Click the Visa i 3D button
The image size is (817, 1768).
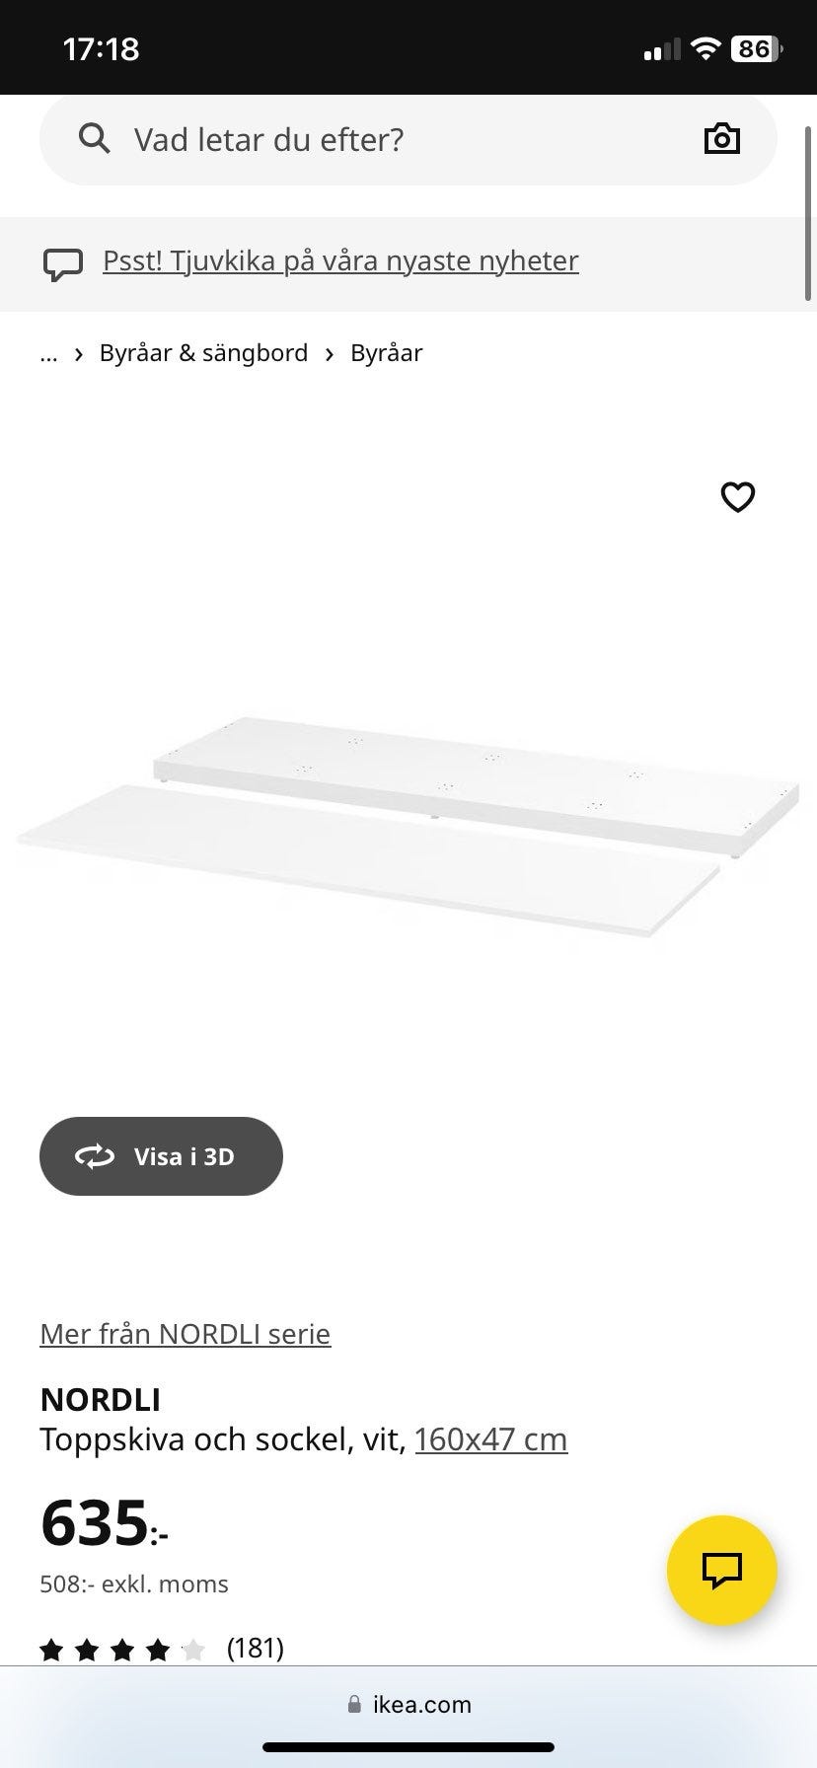click(161, 1156)
